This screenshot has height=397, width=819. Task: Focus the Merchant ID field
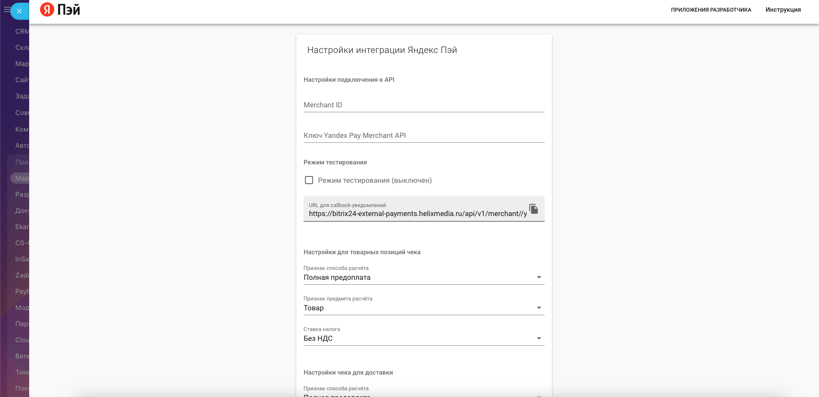tap(424, 105)
